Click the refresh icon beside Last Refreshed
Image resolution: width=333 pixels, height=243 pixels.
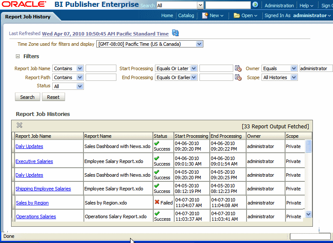click(175, 33)
